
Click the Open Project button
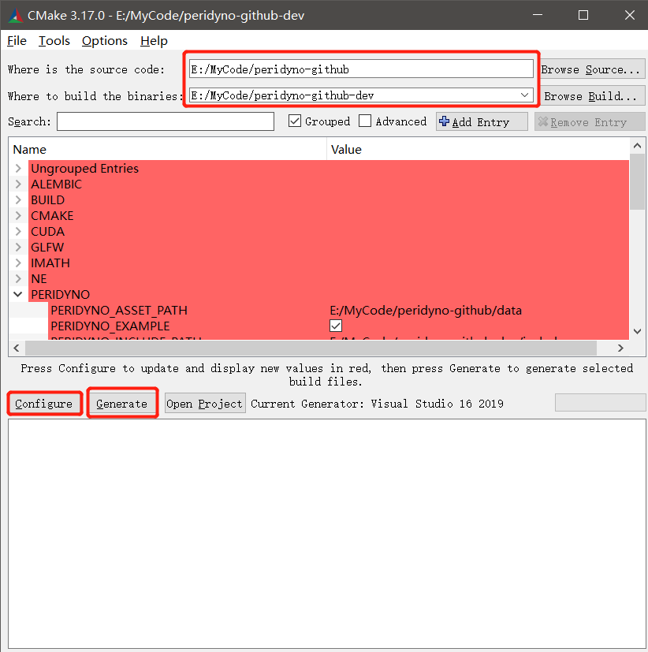point(204,404)
